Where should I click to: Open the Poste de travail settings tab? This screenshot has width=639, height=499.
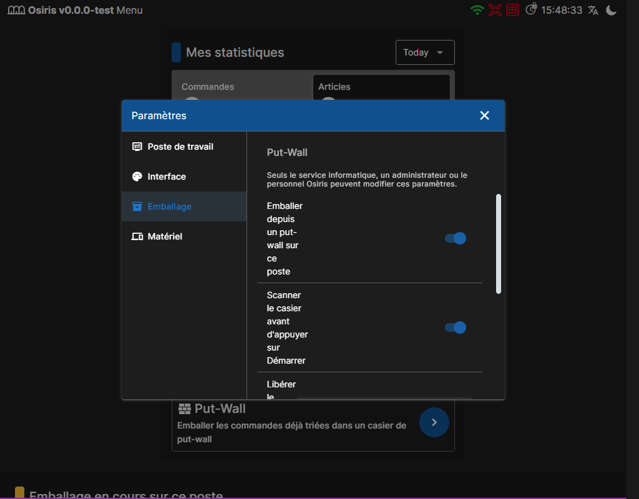[184, 147]
